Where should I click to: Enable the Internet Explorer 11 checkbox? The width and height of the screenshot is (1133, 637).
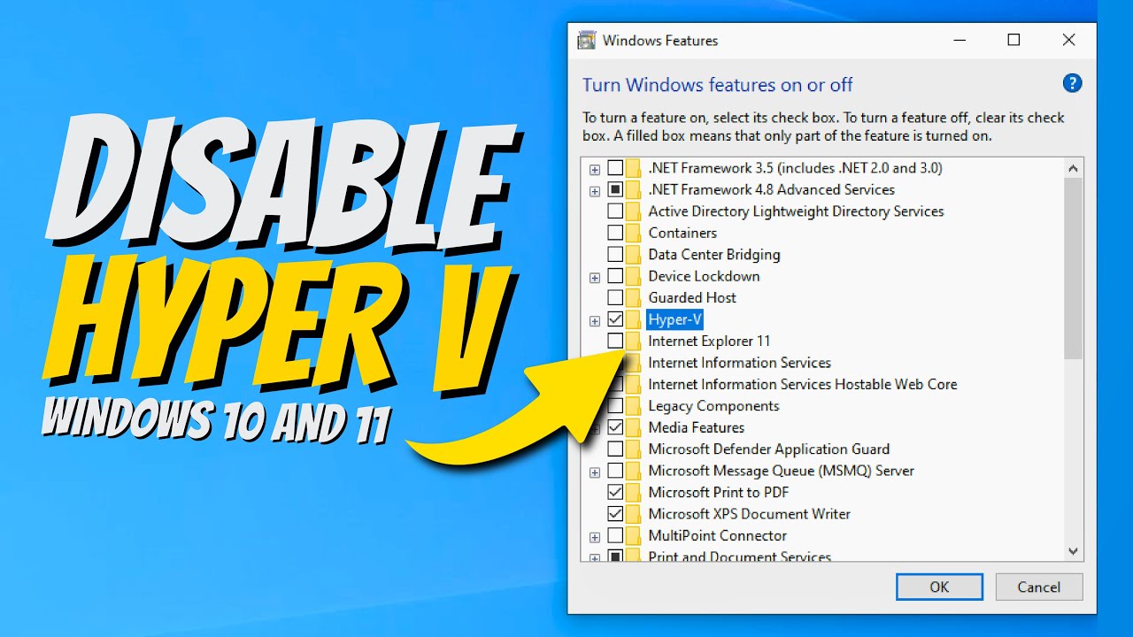[x=615, y=342]
